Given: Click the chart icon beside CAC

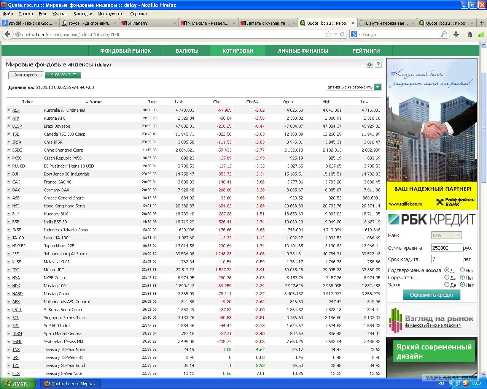Looking at the screenshot, I should pos(9,182).
